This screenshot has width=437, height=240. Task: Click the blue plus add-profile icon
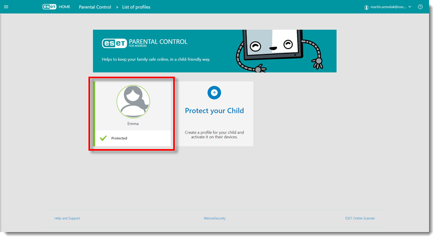click(214, 93)
